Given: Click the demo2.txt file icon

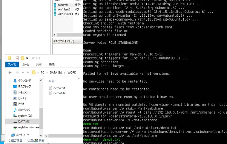Looking at the screenshot, I should (50, 93).
